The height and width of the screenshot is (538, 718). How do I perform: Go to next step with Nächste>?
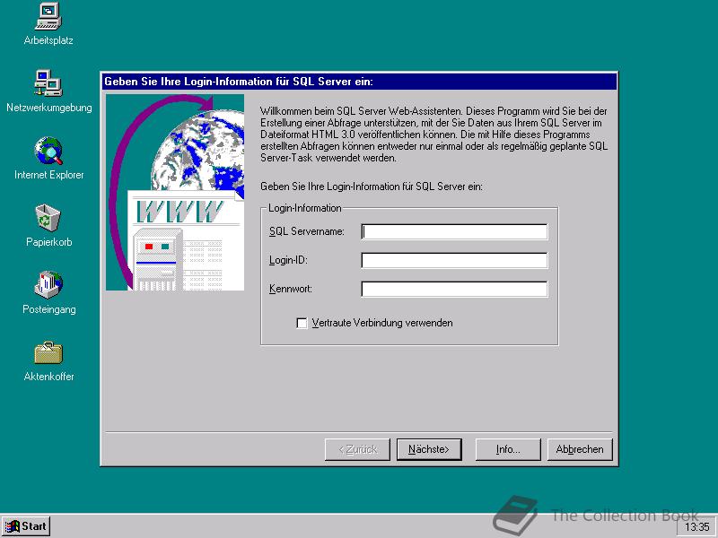coord(429,450)
